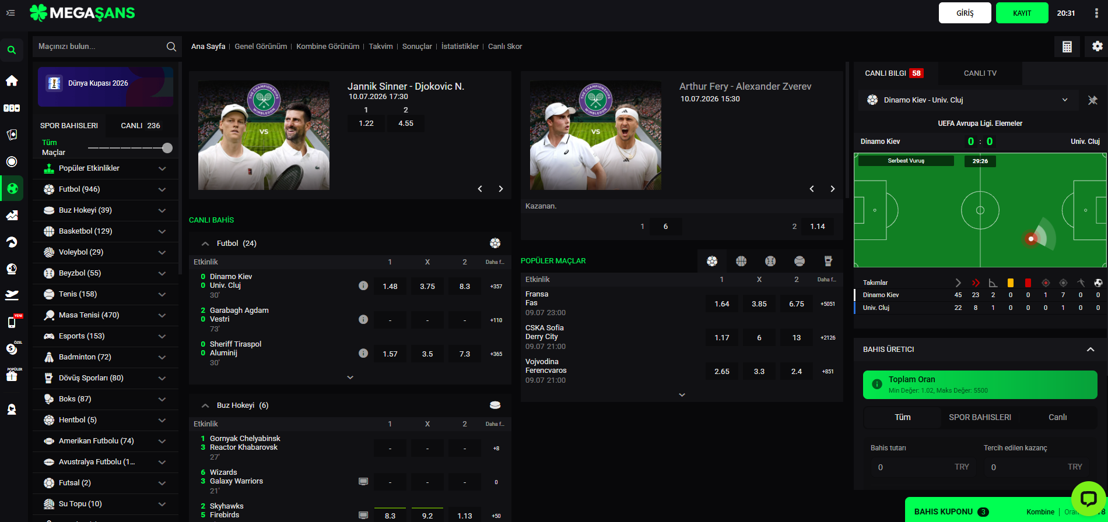Previous slide arrow on the Fery - Zverev banner
The height and width of the screenshot is (522, 1108).
click(812, 189)
